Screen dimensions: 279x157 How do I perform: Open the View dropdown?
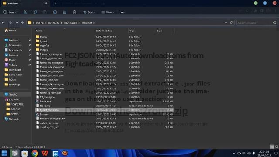[108, 12]
